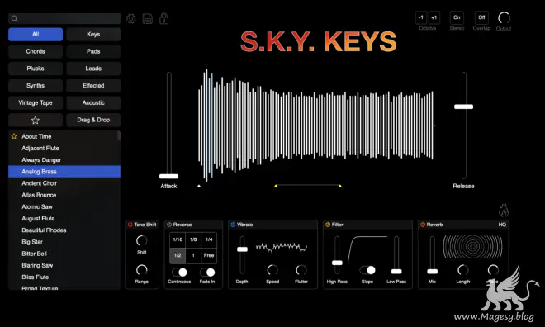
Task: Click the Vibrato Flutter knob
Action: [301, 270]
